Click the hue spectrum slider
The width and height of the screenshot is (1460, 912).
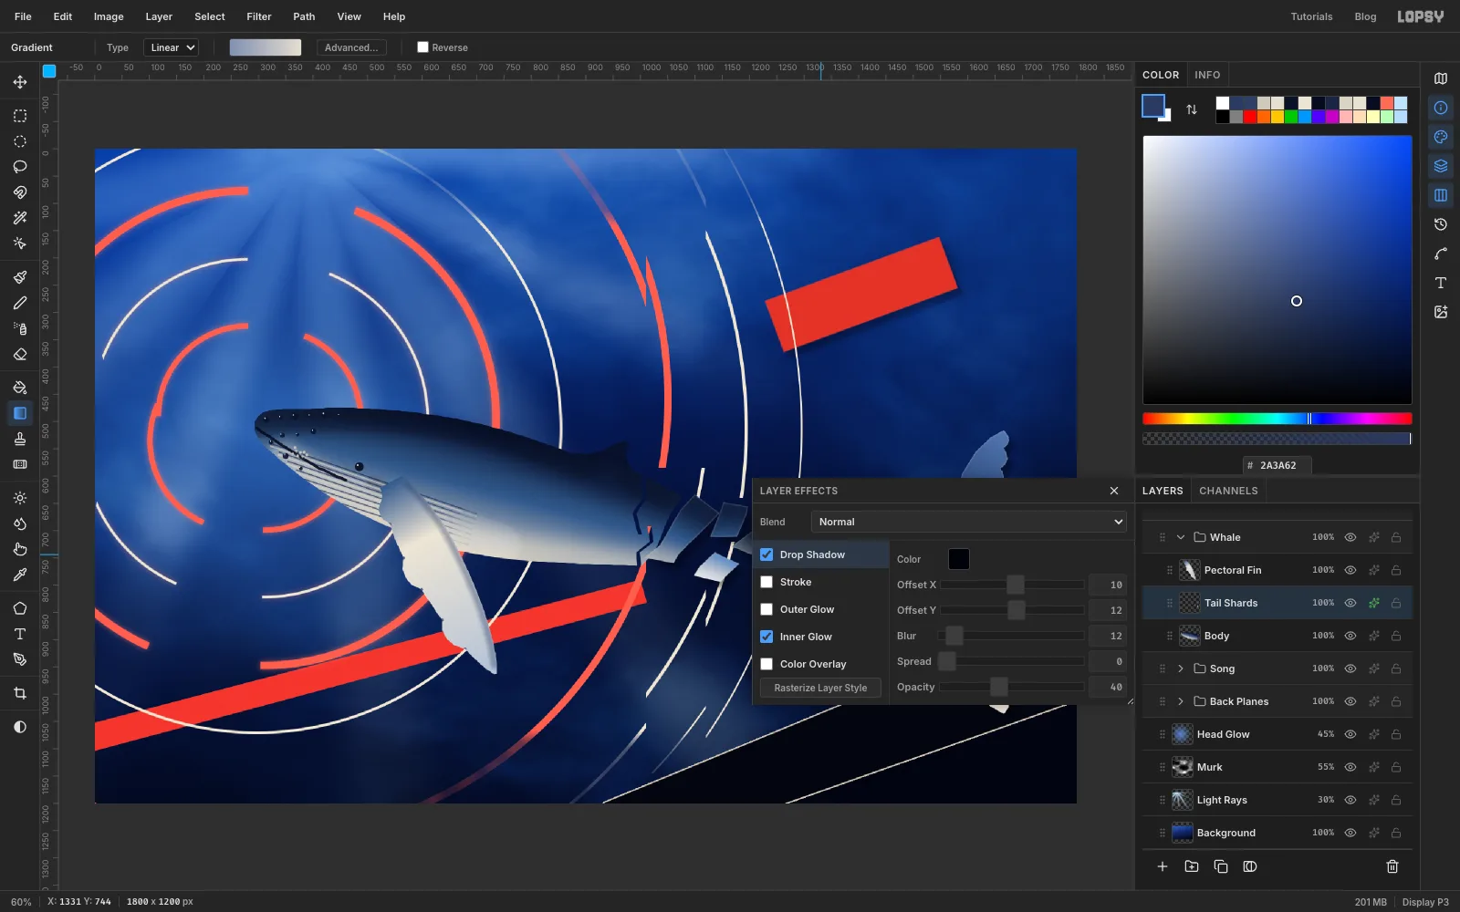click(1277, 419)
